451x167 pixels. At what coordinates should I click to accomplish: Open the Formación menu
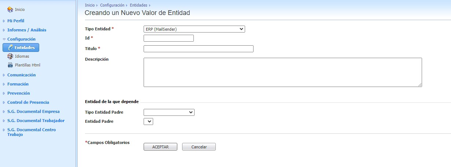18,84
